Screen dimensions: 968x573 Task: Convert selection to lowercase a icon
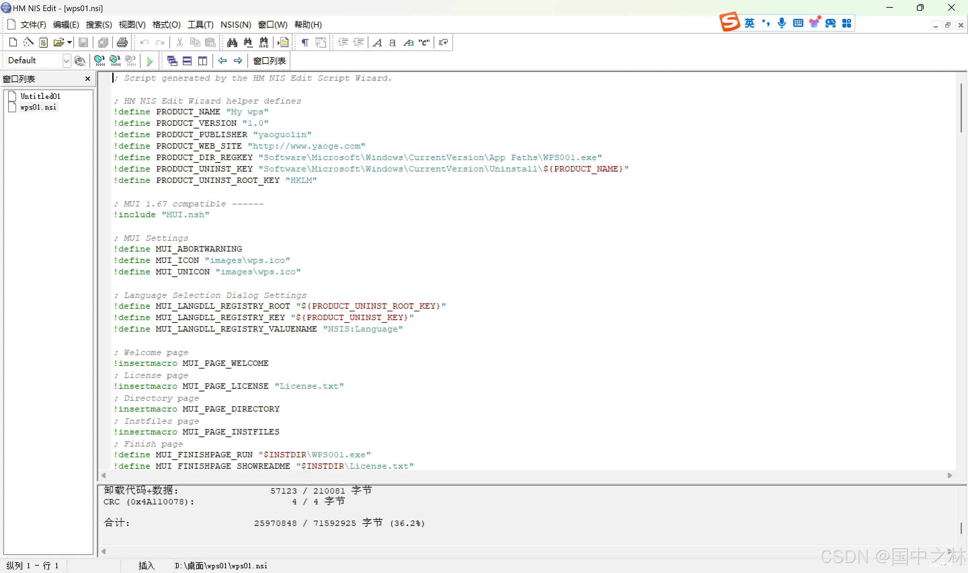(392, 42)
